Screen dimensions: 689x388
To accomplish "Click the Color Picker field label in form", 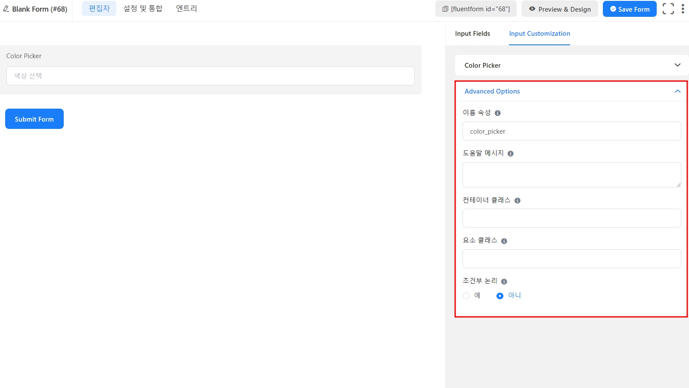I will point(24,56).
